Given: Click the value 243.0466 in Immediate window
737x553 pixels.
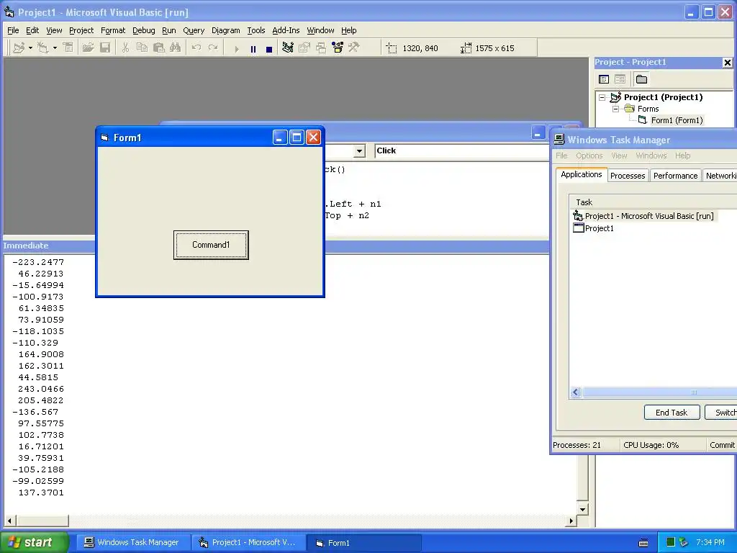Looking at the screenshot, I should click(41, 389).
